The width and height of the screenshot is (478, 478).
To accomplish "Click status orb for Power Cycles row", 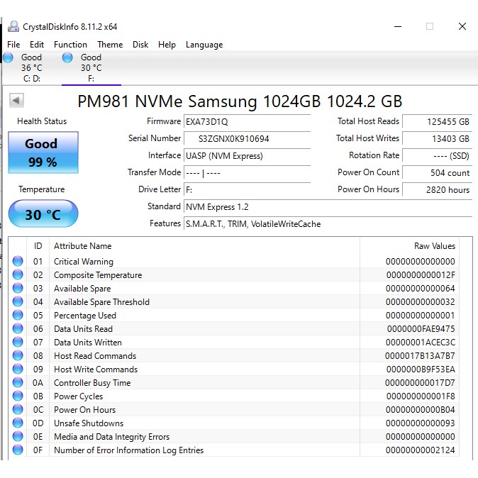I will (x=18, y=396).
